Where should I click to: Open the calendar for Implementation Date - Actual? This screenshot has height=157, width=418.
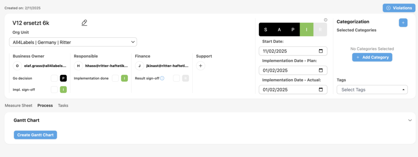(321, 89)
